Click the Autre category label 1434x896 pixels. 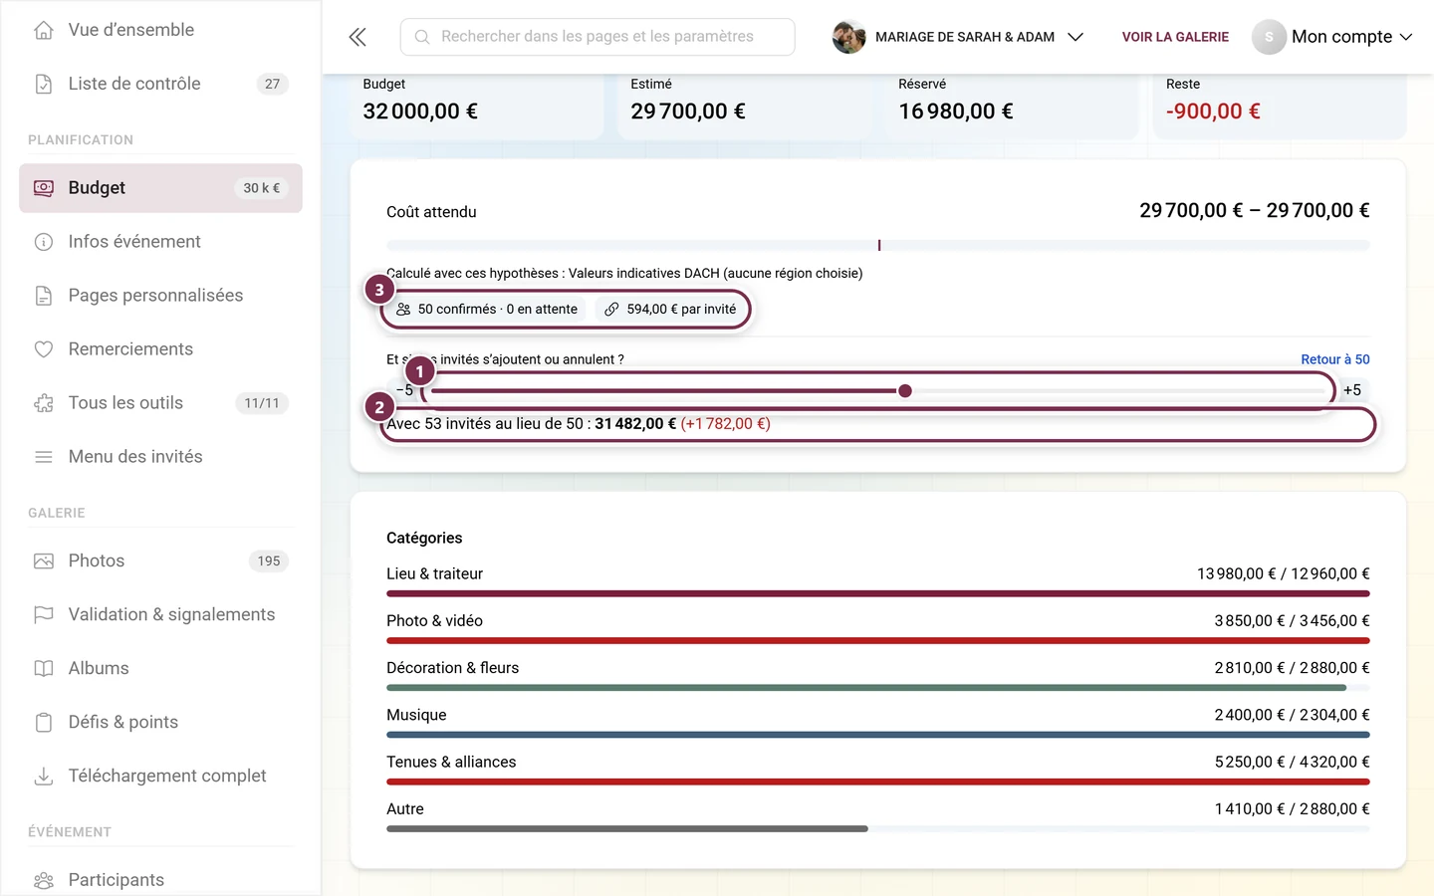[x=405, y=809]
